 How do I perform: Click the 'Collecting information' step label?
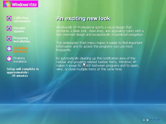pos(22,20)
